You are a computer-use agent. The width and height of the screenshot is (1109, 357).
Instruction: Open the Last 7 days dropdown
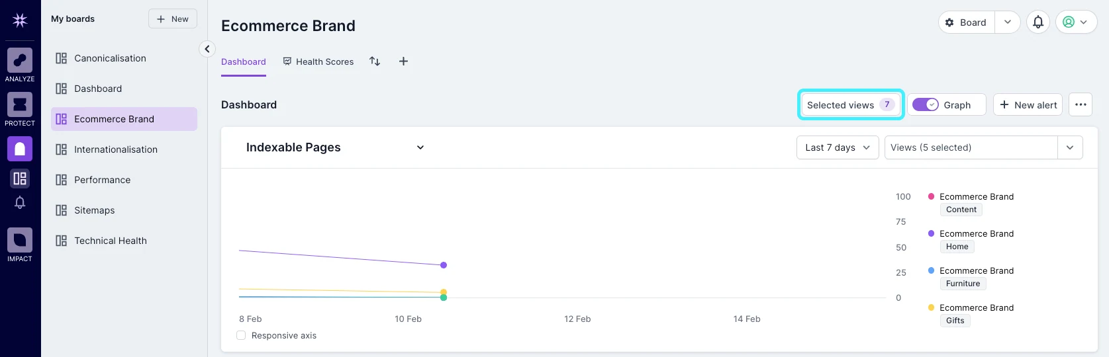pos(838,147)
